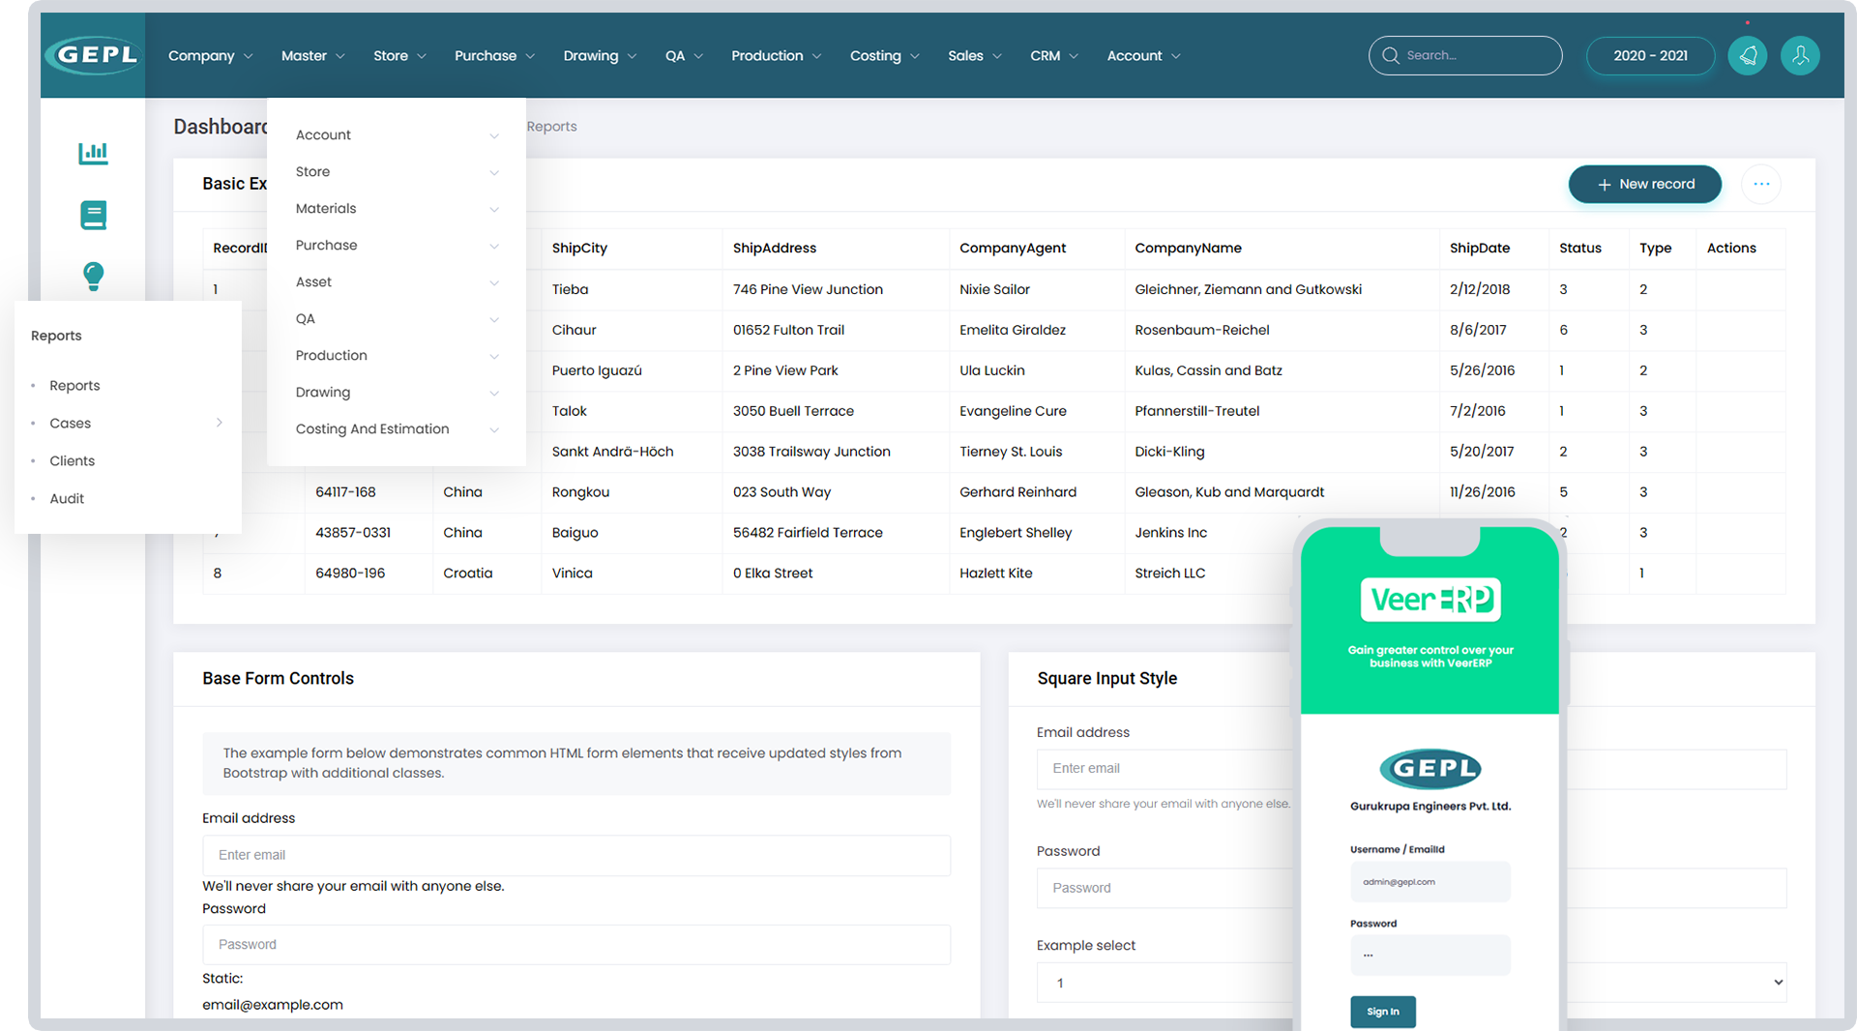Screen dimensions: 1857x1031
Task: Click the notification bell icon
Action: 1748,55
